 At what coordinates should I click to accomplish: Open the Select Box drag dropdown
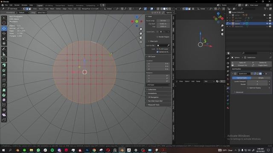42,13
